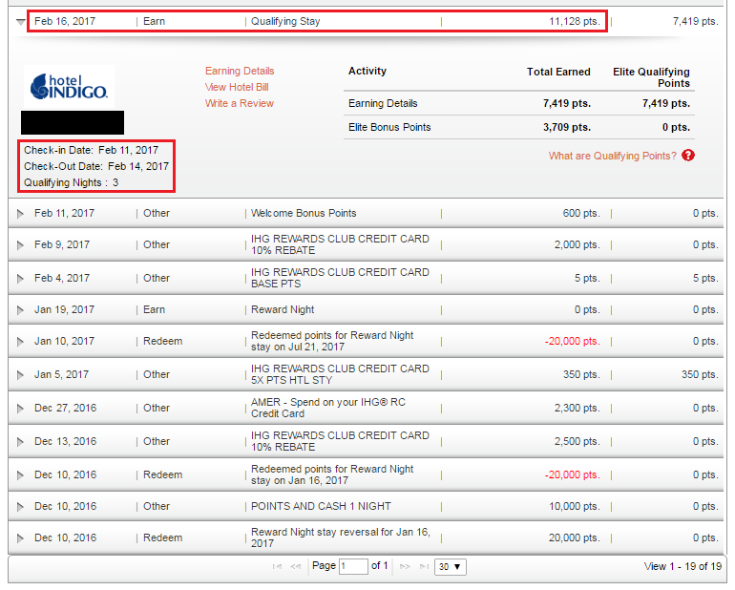Screen dimensions: 735x590
Task: Expand the Feb 9, 2017 10% Rebate row
Action: click(x=21, y=245)
